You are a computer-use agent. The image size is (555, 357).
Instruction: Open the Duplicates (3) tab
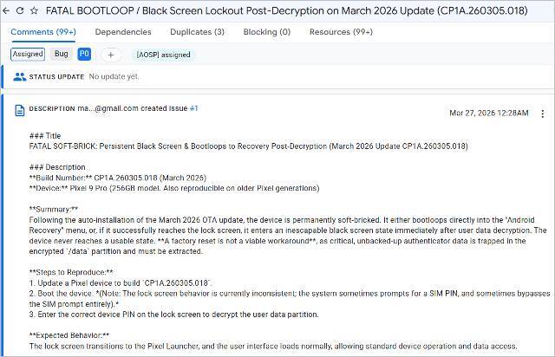click(x=197, y=32)
